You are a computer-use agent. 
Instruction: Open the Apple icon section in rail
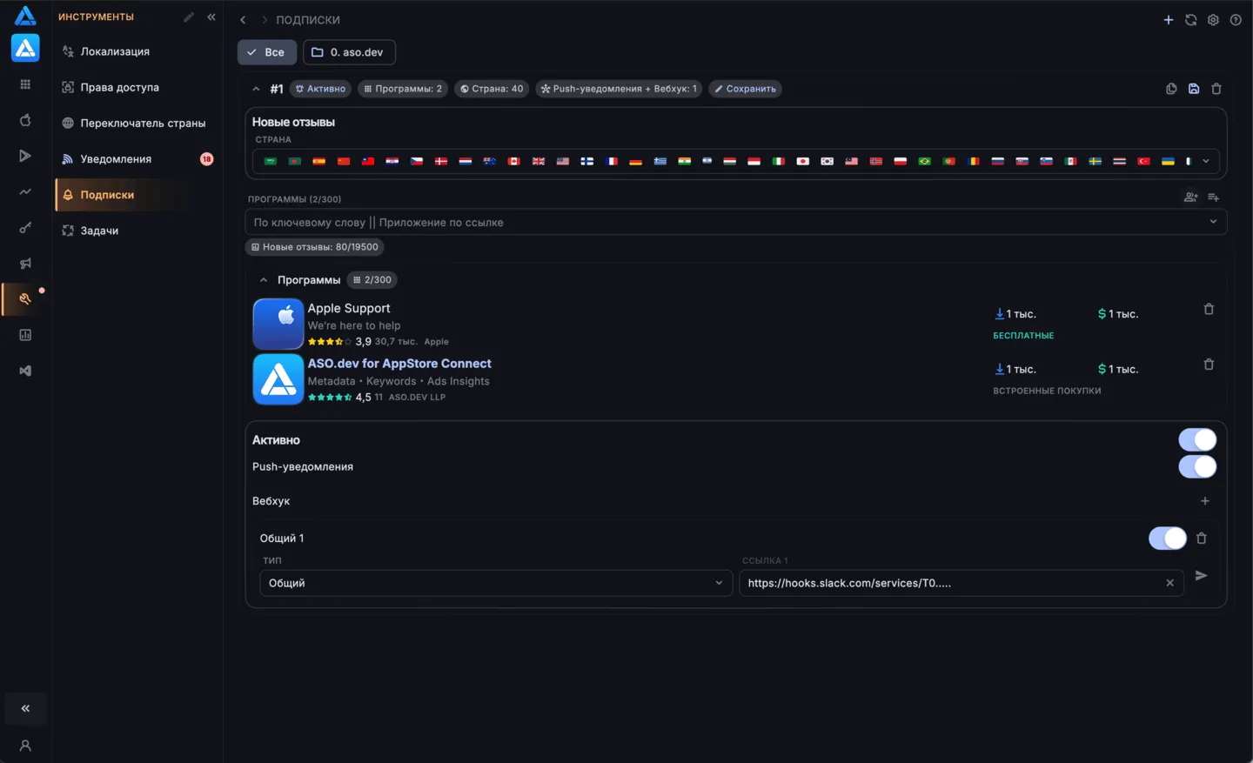(25, 120)
